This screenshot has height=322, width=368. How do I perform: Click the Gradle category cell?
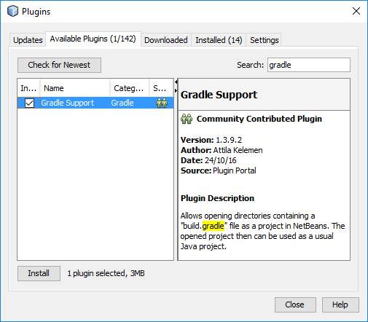click(x=122, y=103)
